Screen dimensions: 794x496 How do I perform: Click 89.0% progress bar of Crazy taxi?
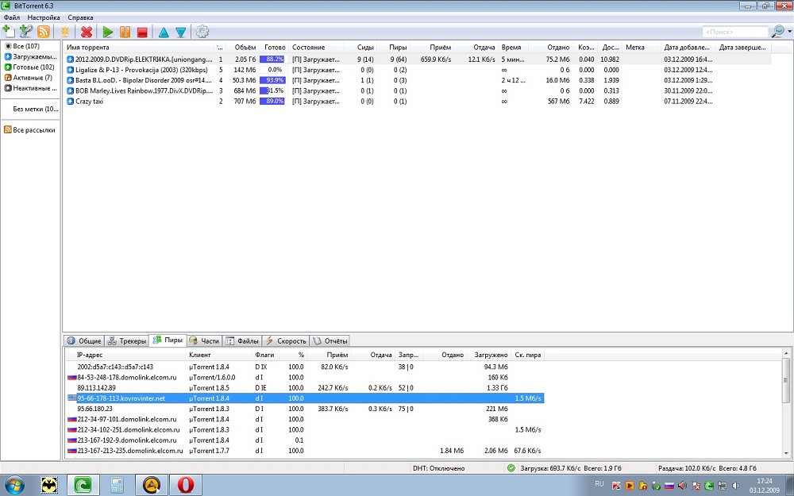point(272,102)
